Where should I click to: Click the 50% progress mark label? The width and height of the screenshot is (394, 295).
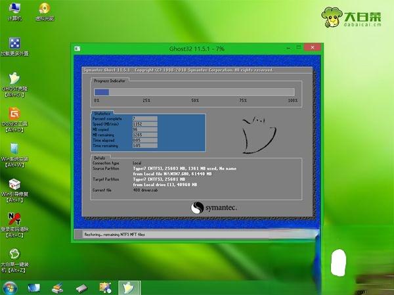coord(195,101)
